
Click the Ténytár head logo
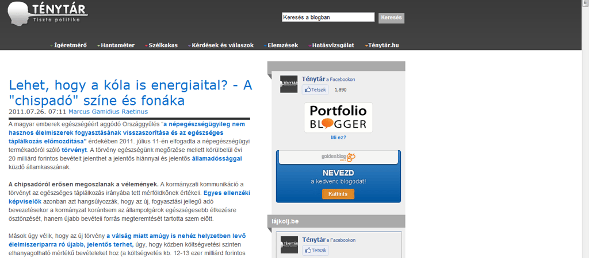(21, 14)
